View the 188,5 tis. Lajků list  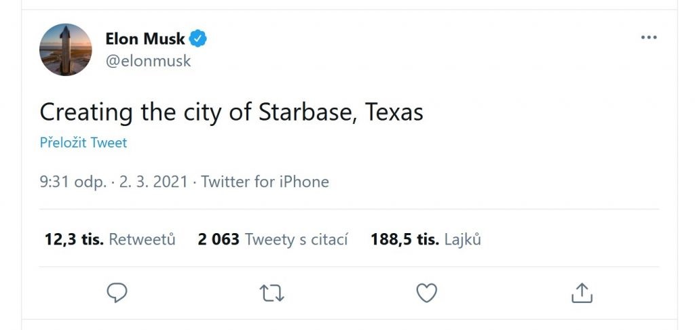pos(426,239)
